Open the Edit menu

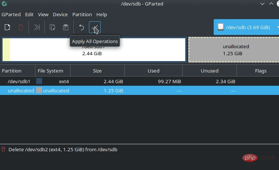tap(30, 15)
